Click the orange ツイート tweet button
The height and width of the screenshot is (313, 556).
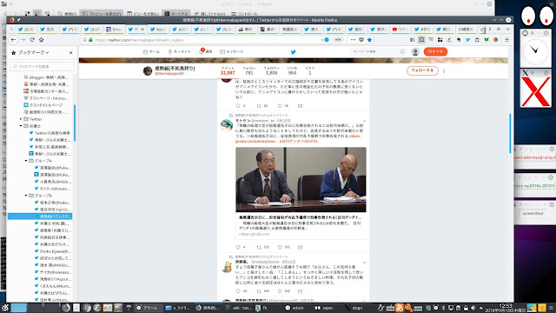(435, 51)
